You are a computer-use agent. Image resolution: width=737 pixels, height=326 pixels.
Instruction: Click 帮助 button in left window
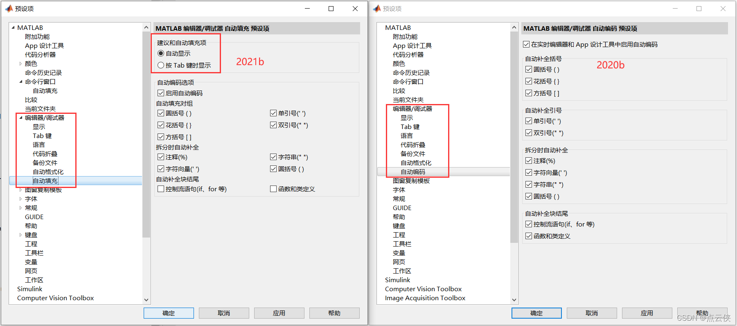[334, 313]
